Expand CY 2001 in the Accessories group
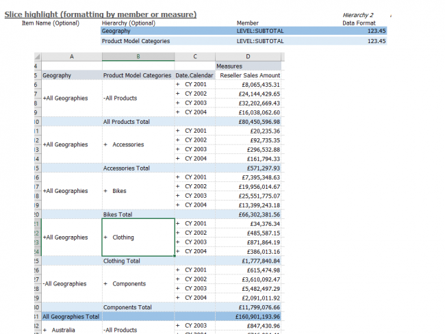This screenshot has height=334, width=445. pyautogui.click(x=178, y=131)
